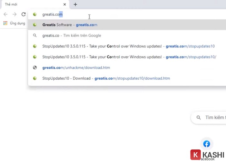
Task: Click the magnifier icon in Google search box
Action: point(199,118)
